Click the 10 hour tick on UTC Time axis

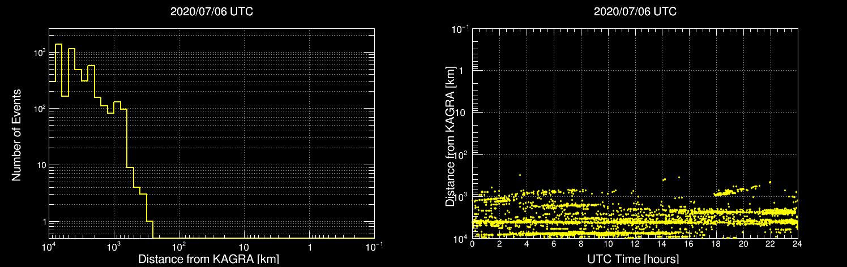tap(608, 244)
